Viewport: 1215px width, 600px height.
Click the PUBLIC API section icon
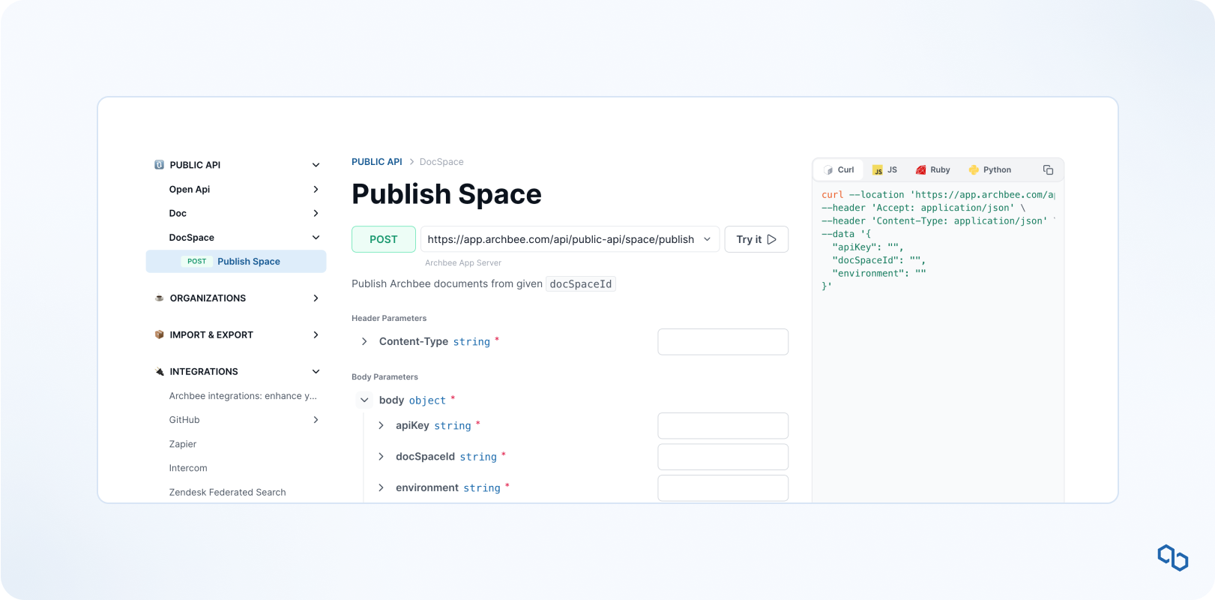(x=159, y=165)
